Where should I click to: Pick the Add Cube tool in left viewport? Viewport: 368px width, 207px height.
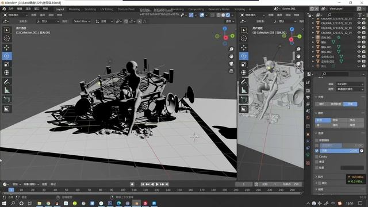click(x=6, y=99)
